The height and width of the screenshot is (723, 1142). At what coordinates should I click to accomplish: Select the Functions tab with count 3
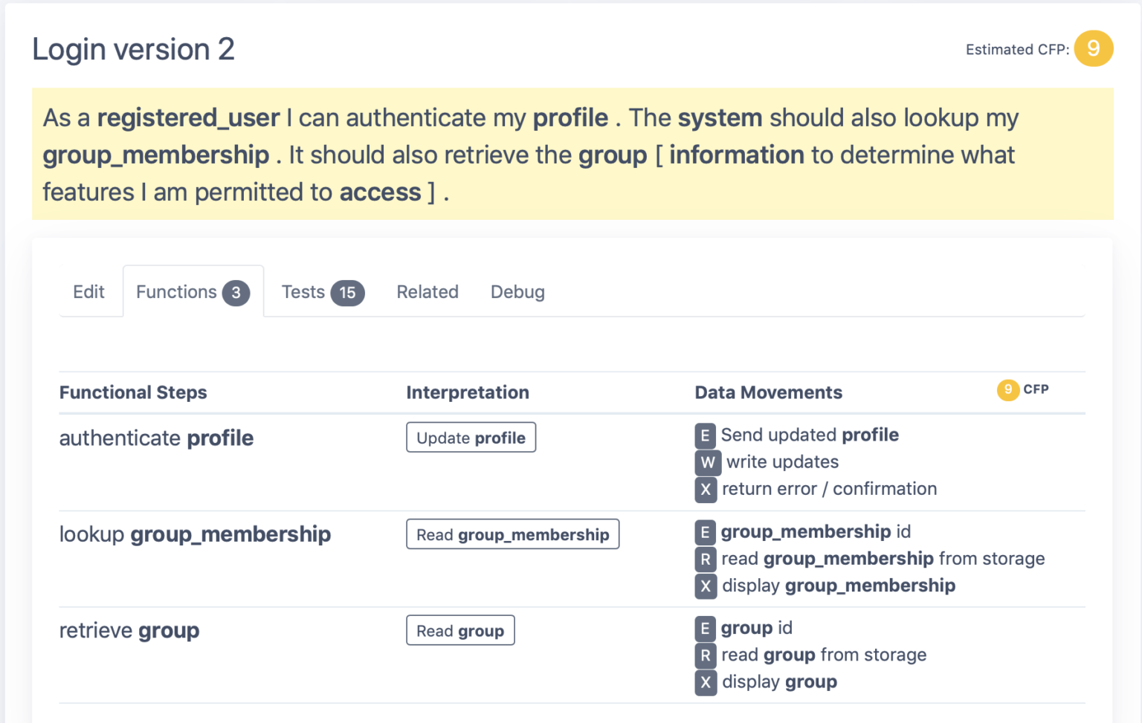click(192, 291)
